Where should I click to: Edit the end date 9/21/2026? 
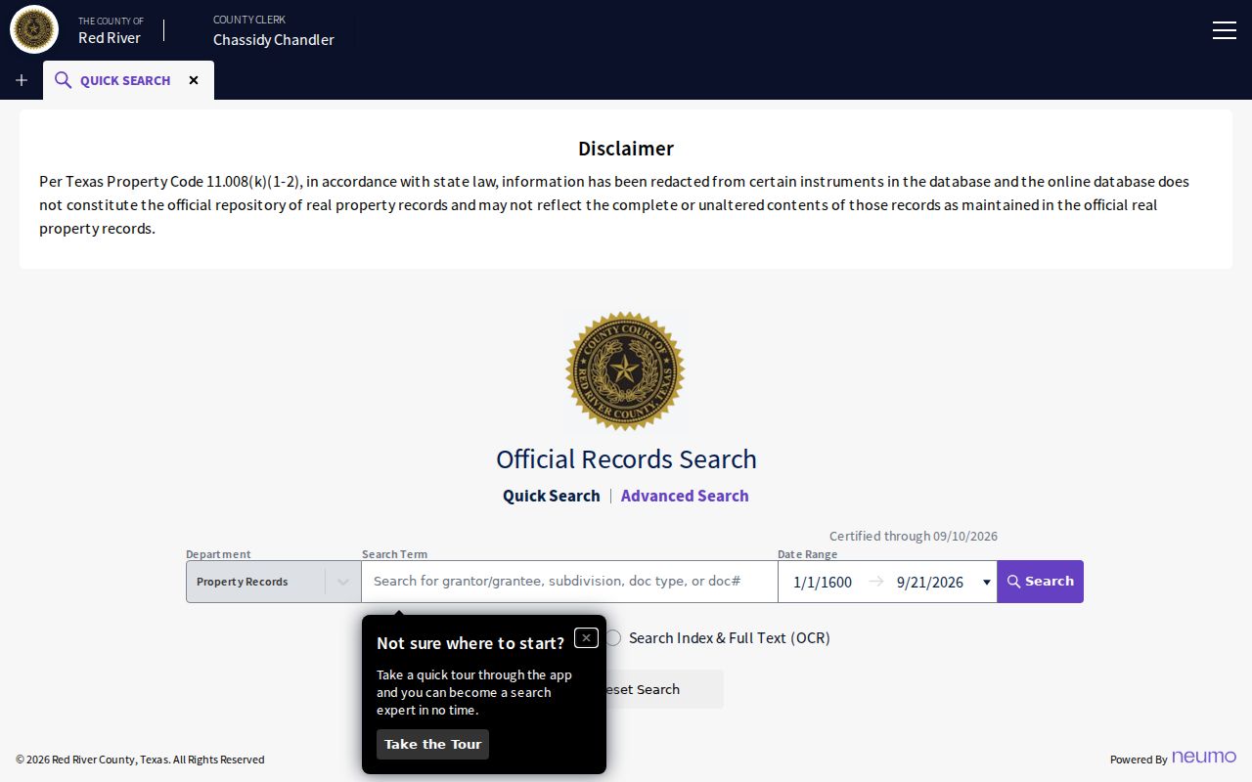click(930, 582)
